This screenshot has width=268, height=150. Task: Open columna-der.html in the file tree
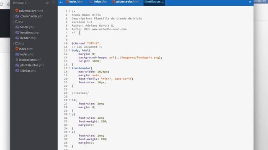(x=29, y=11)
